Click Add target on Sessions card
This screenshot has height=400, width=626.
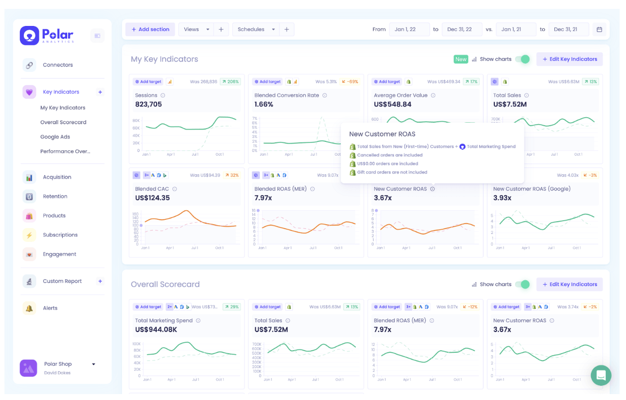pyautogui.click(x=148, y=82)
